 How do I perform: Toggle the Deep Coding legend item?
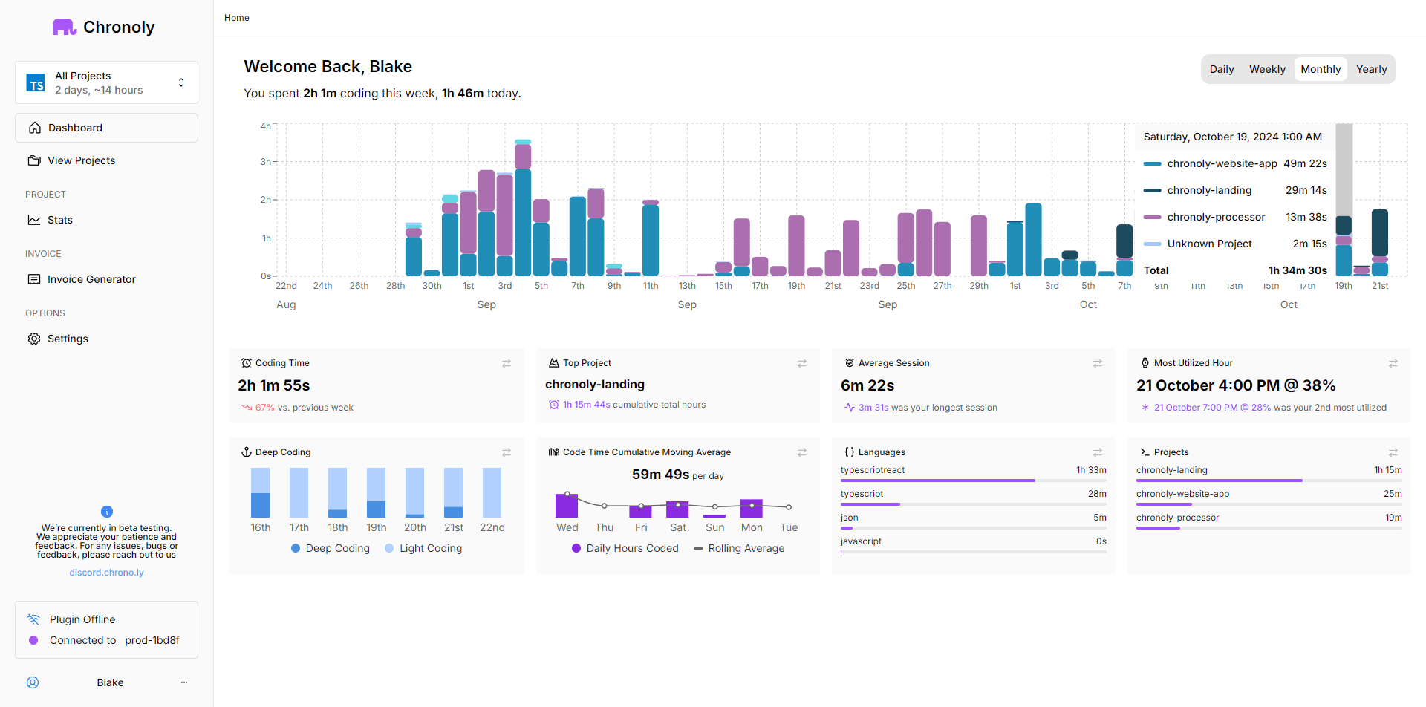[331, 548]
